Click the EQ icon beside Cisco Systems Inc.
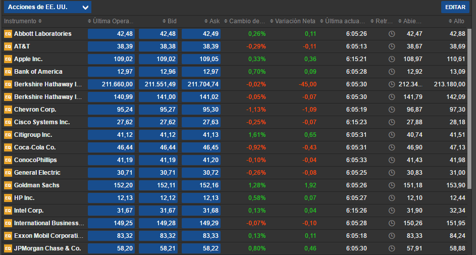This screenshot has width=476, height=255. tap(8, 122)
